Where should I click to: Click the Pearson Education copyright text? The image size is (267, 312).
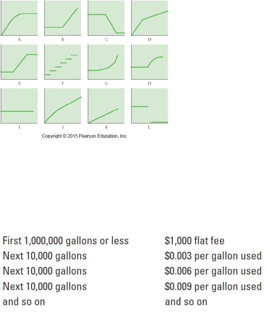[x=84, y=136]
